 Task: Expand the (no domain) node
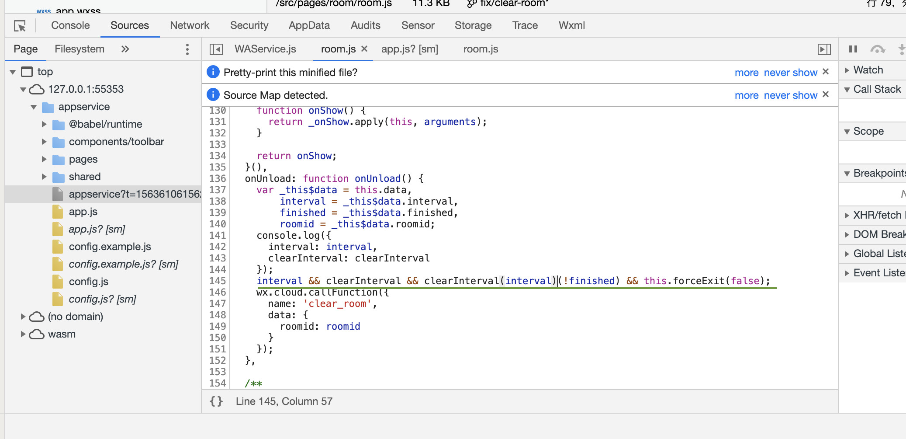click(x=23, y=317)
